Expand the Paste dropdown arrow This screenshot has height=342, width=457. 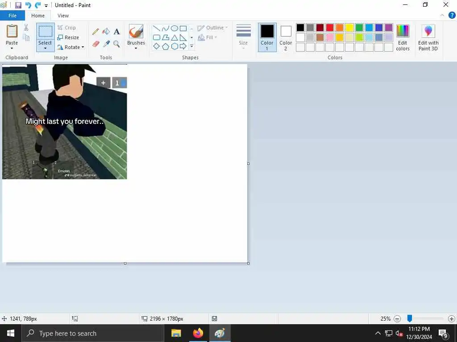(x=12, y=48)
